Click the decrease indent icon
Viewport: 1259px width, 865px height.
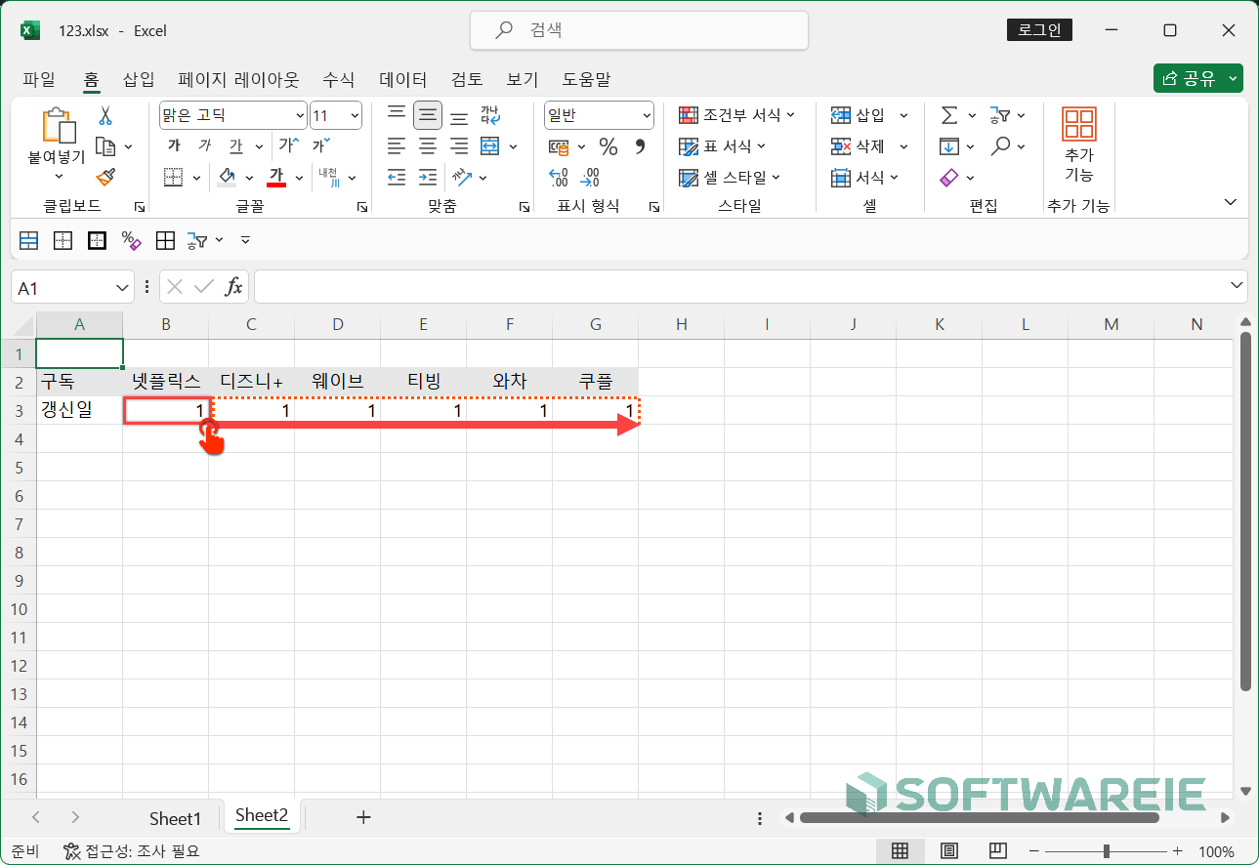coord(397,177)
